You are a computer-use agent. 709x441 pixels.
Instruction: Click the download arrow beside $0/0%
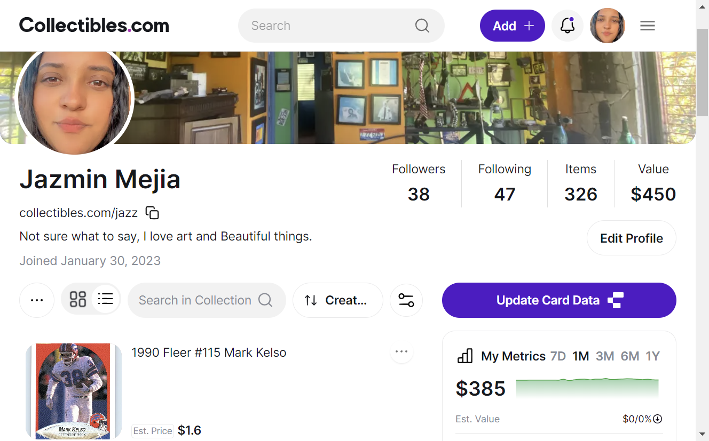tap(658, 419)
